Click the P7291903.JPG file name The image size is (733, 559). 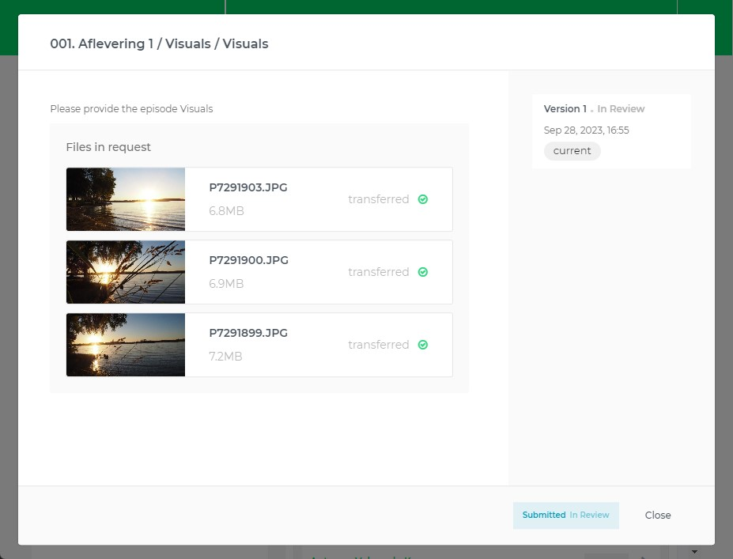click(x=248, y=187)
